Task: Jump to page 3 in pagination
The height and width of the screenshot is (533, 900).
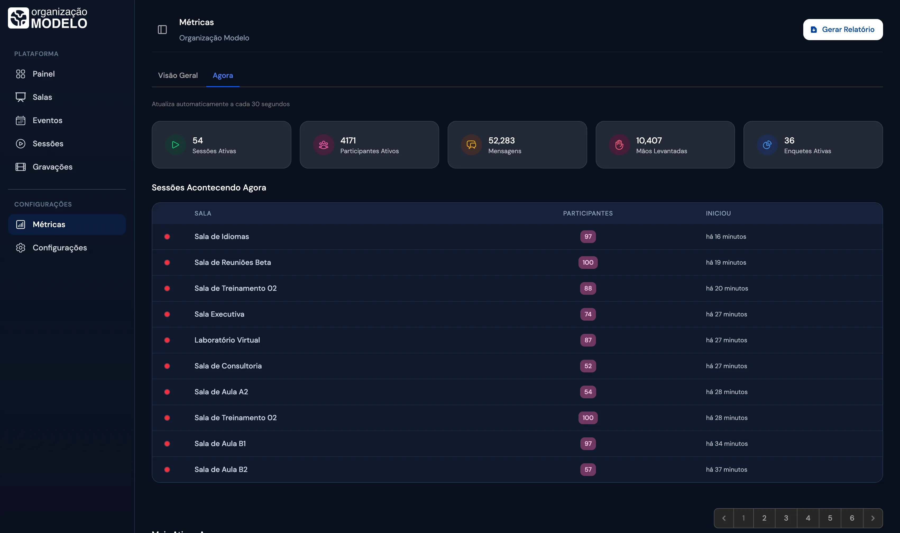Action: click(x=786, y=518)
